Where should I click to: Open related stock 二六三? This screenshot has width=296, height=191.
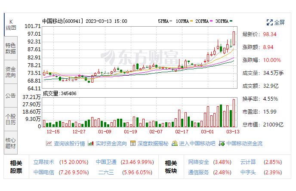pos(106,173)
